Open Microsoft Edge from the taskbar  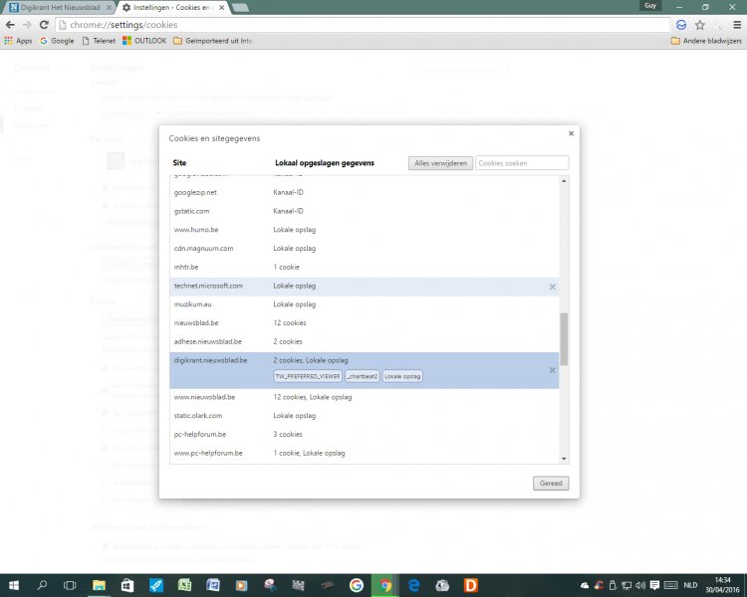414,585
